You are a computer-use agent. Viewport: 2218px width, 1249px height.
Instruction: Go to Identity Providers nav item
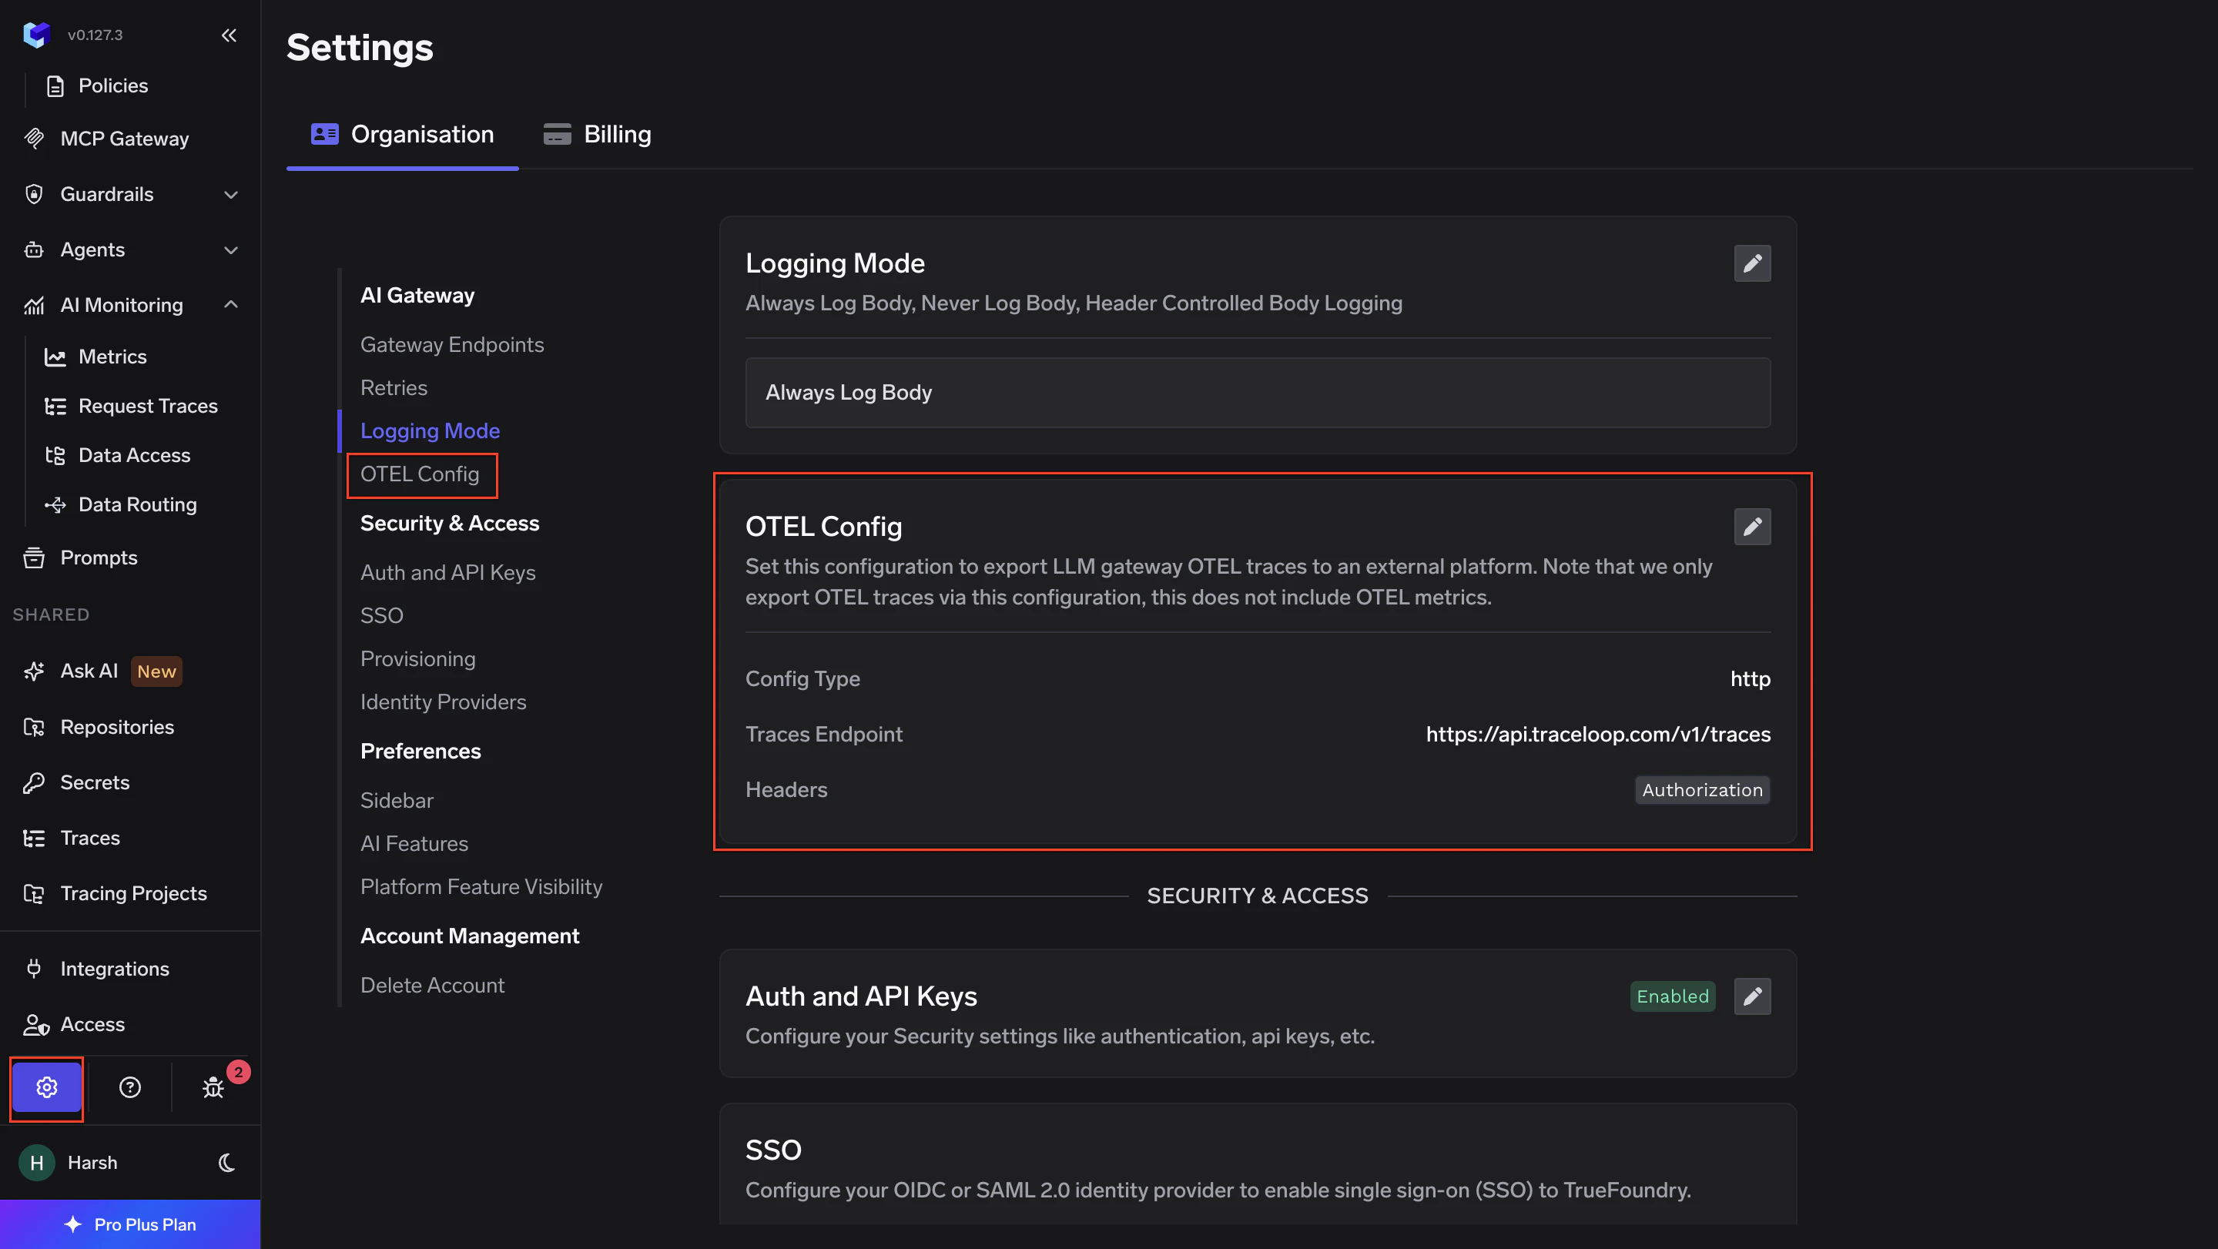coord(443,702)
